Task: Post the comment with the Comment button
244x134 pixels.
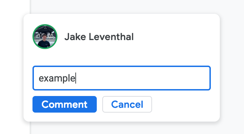Action: click(65, 104)
